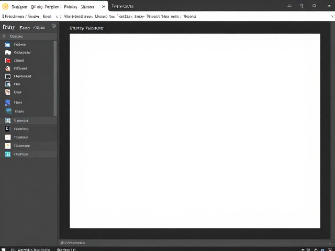This screenshot has width=335, height=251.
Task: Select the blue-and-white window icon item in sidebar
Action: click(27, 84)
